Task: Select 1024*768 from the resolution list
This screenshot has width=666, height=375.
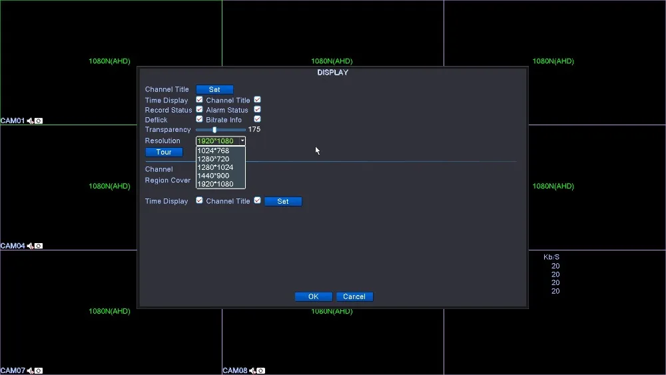Action: [220, 151]
